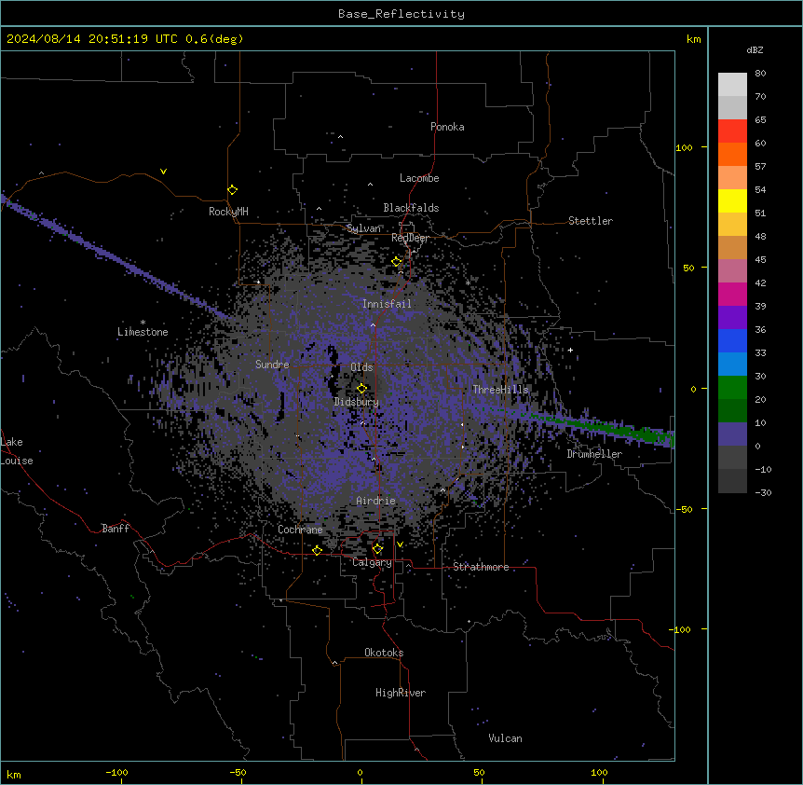Select the blue 33-36 dBZ legend color

tap(732, 341)
